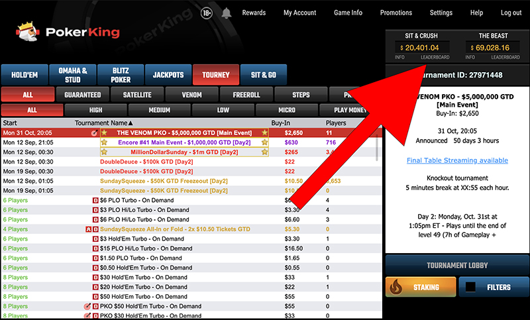Click D icon on $6 PLO Turbo row
This screenshot has height=320, width=530.
click(x=95, y=200)
